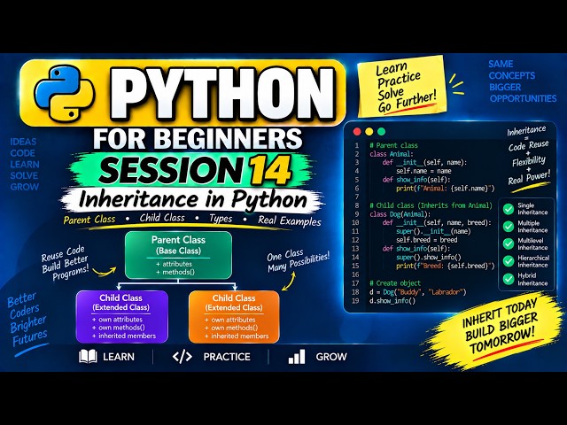Viewport: 567px width, 425px height.
Task: Click the GROW label in the bottom bar
Action: point(331,357)
